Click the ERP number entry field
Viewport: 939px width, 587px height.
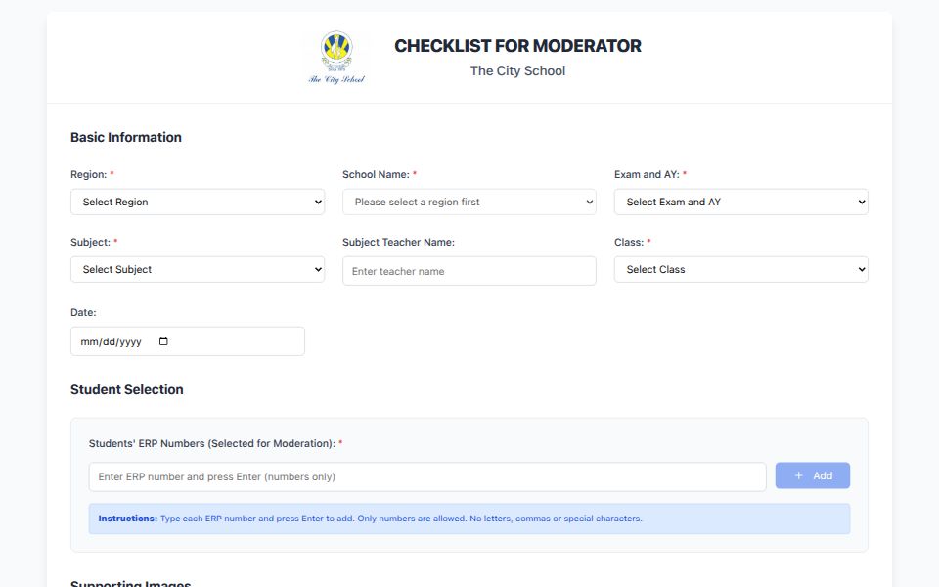click(427, 477)
